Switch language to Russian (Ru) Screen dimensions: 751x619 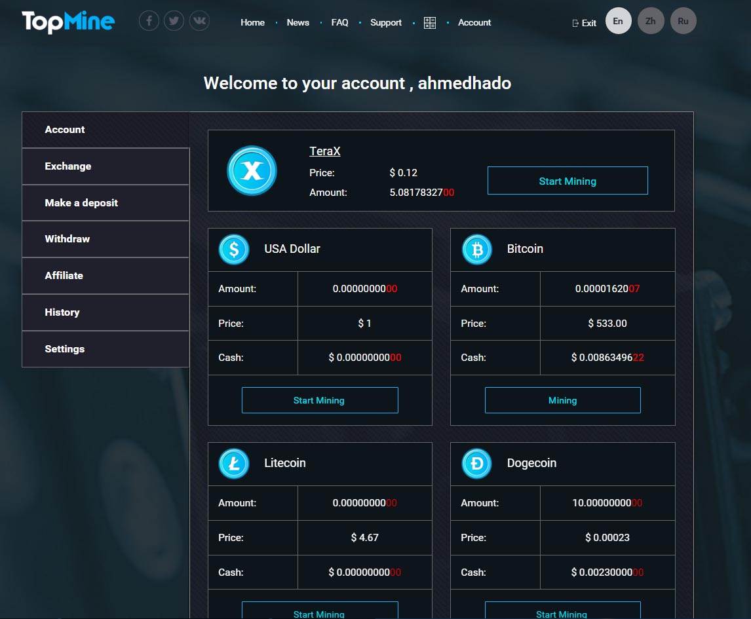(683, 20)
